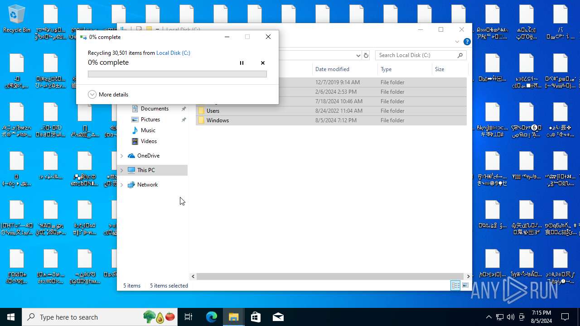This screenshot has width=580, height=326.
Task: Click the taskbar search box
Action: (100, 317)
